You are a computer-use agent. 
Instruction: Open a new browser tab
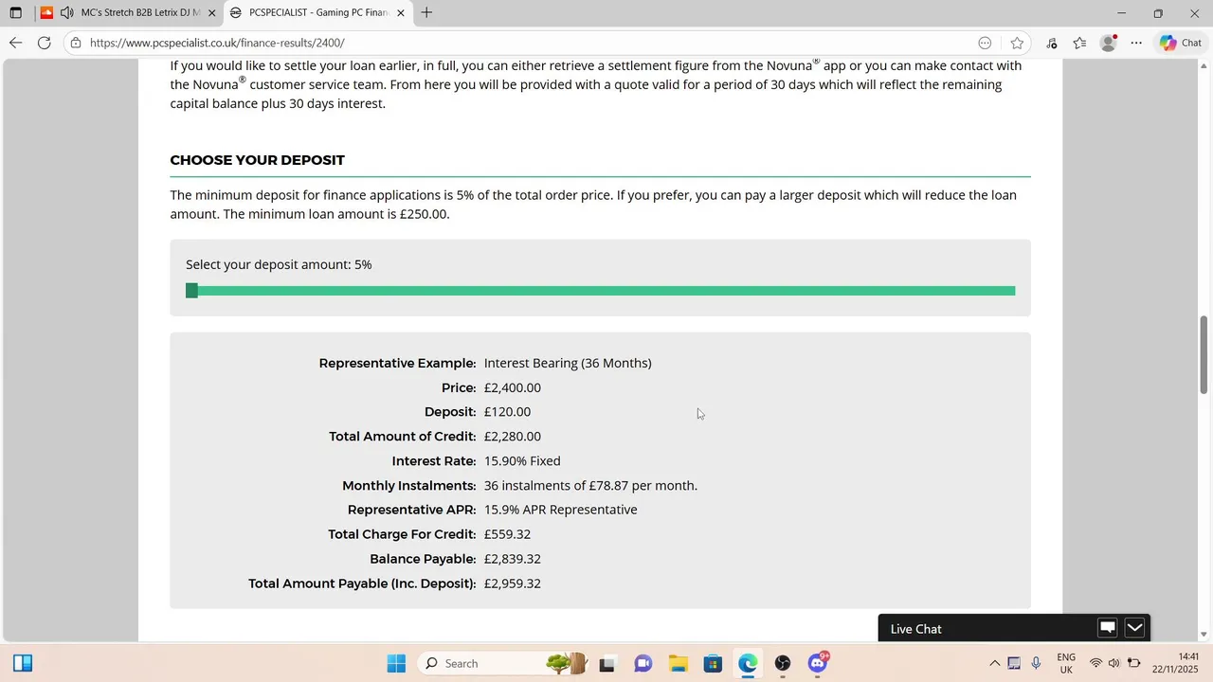(x=427, y=13)
